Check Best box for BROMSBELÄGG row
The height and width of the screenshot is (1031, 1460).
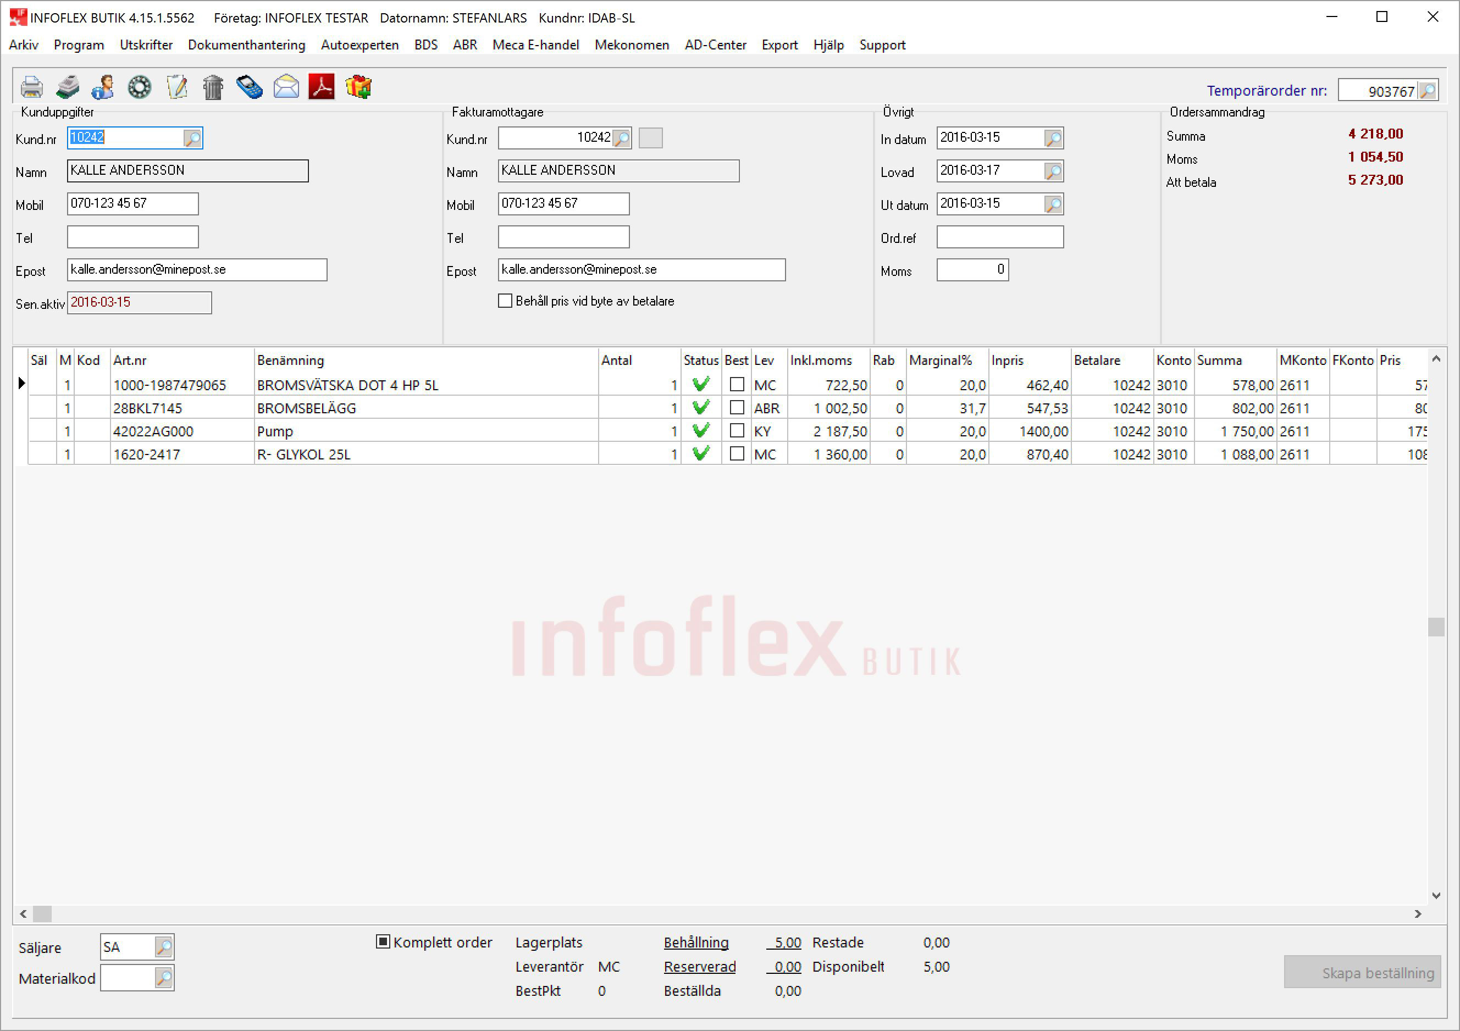click(x=737, y=407)
